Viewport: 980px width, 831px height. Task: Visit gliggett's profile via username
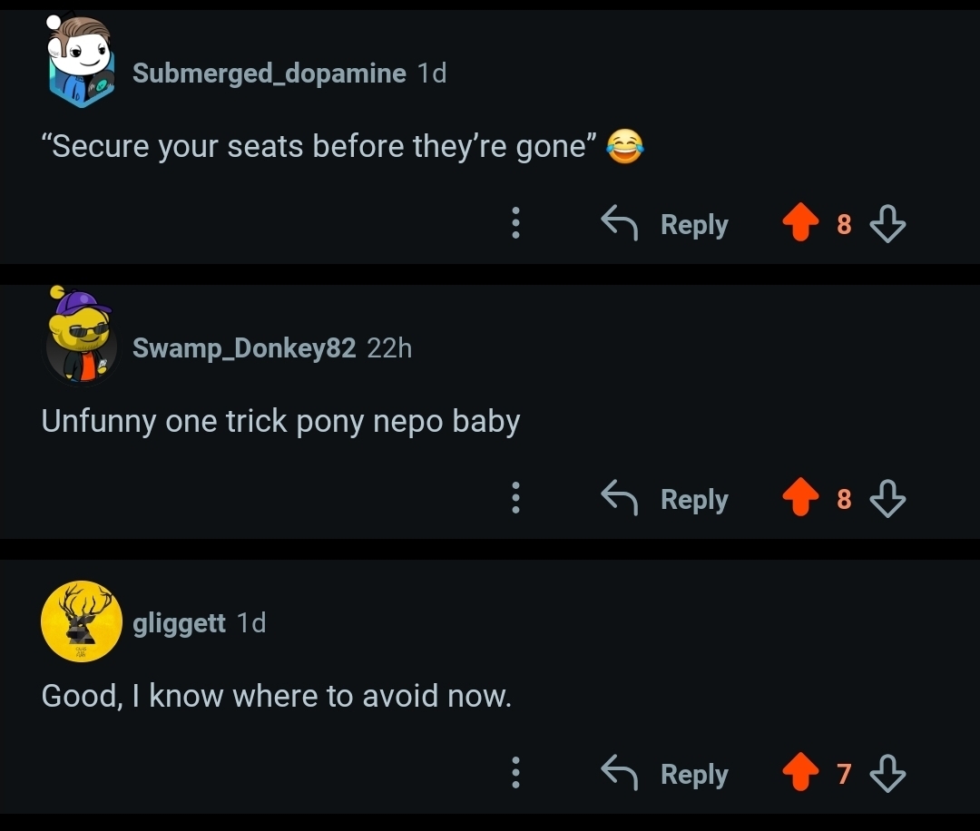179,623
